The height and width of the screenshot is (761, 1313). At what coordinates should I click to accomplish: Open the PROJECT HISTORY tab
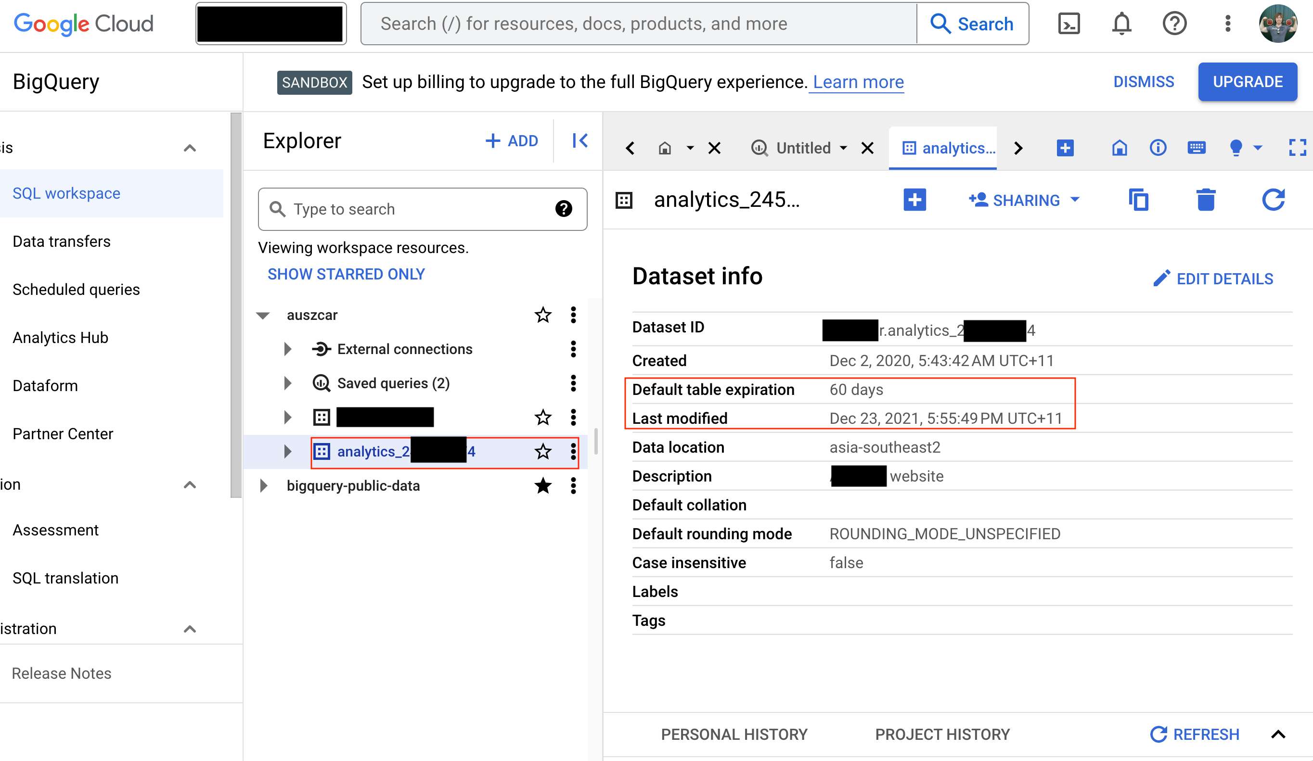point(942,735)
